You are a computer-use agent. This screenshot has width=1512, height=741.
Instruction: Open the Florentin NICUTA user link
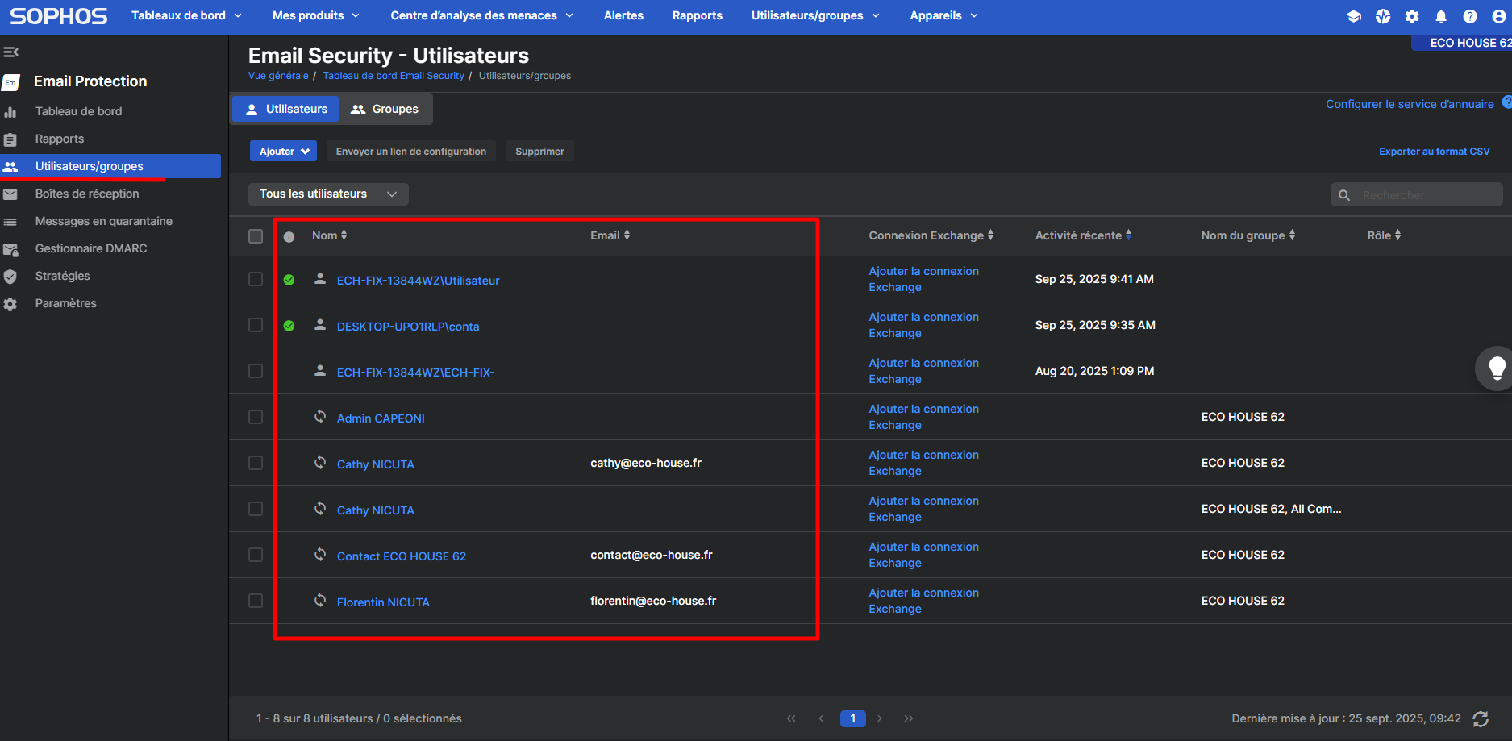tap(383, 602)
